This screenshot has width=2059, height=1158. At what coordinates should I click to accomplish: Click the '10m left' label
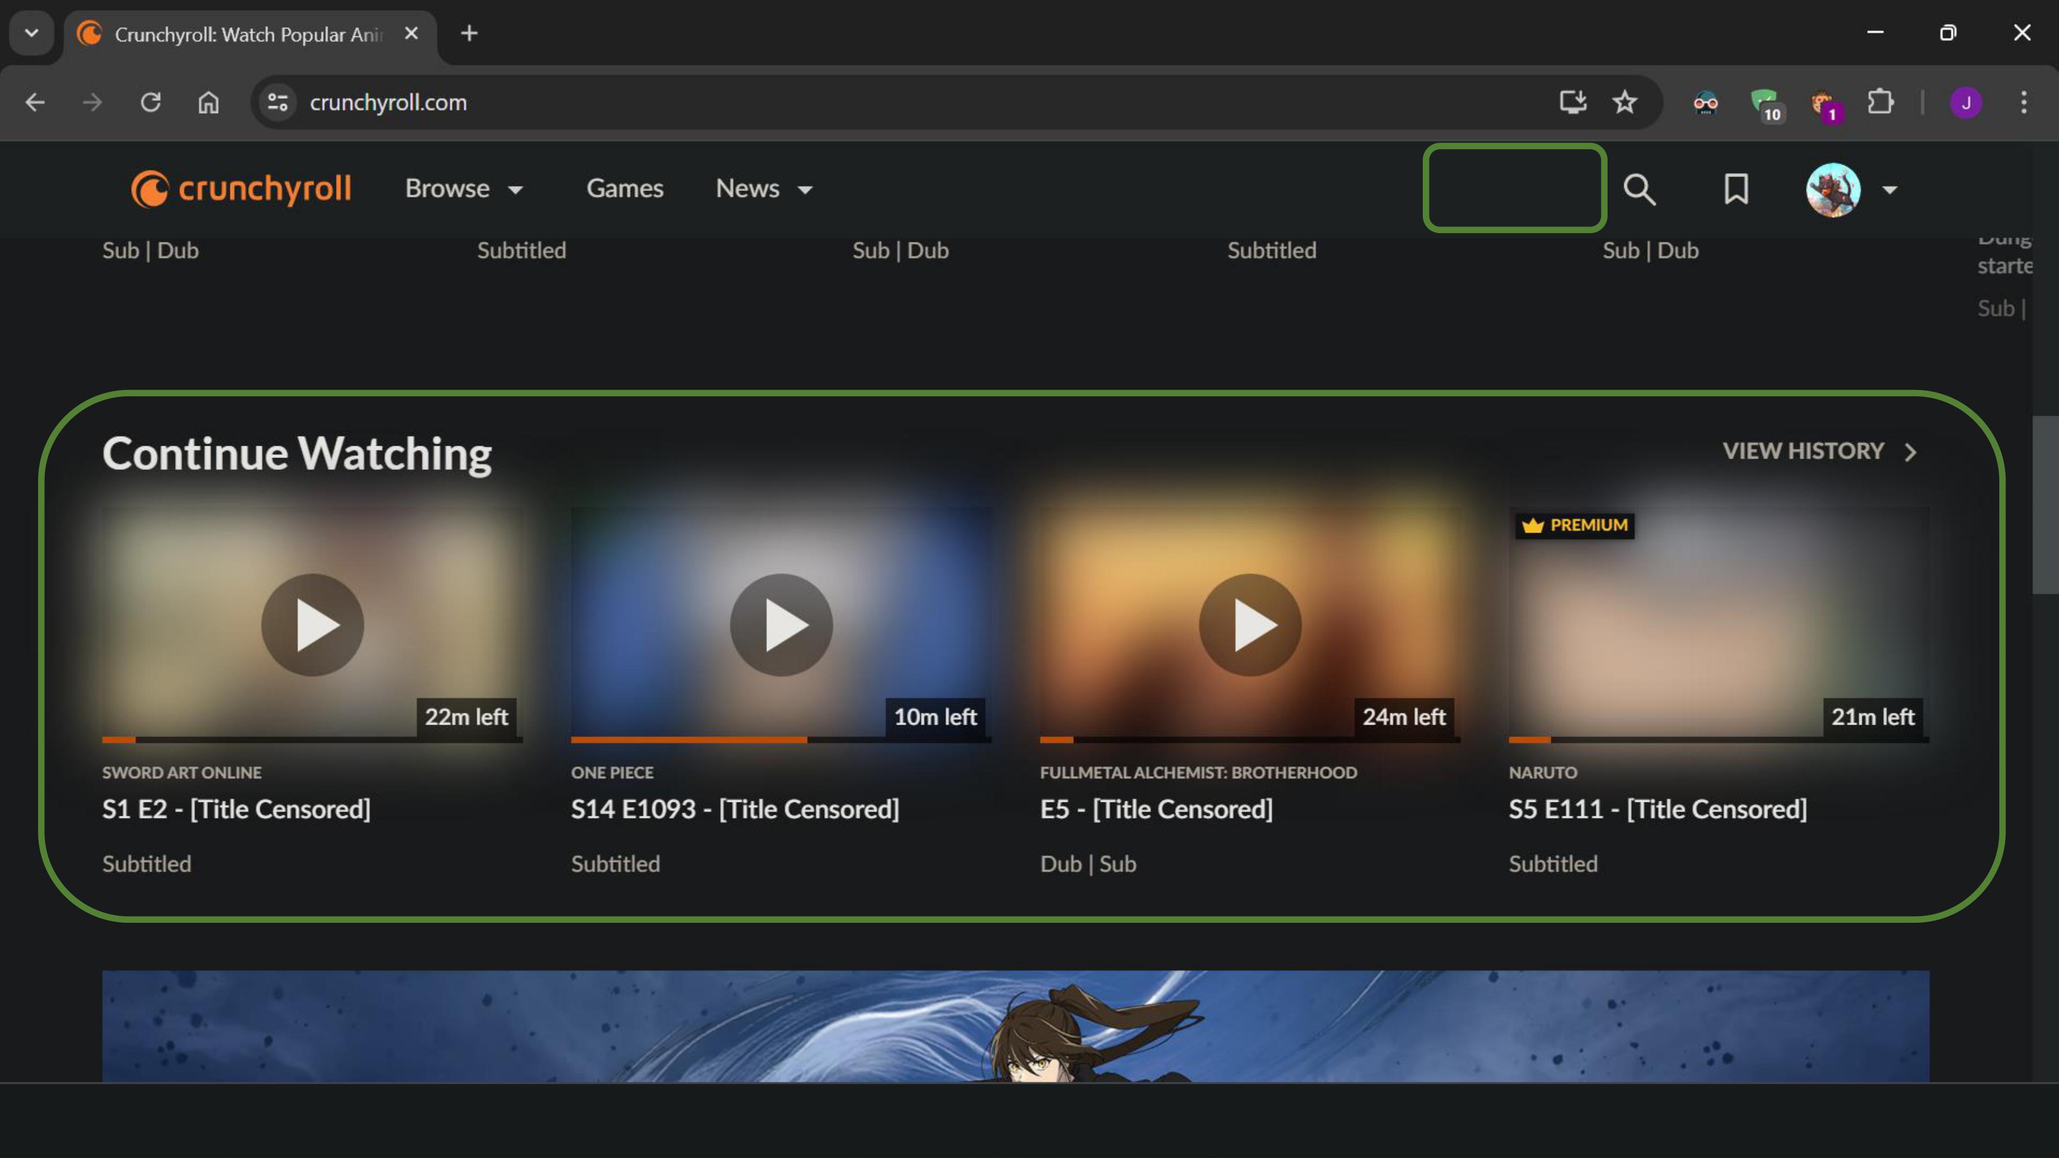click(x=935, y=717)
